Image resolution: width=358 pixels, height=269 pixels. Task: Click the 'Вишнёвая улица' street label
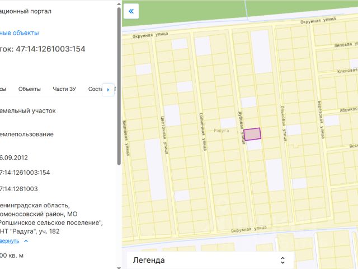tap(126, 138)
